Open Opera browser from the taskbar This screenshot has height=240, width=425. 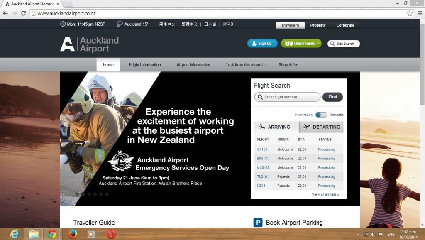[x=111, y=234]
